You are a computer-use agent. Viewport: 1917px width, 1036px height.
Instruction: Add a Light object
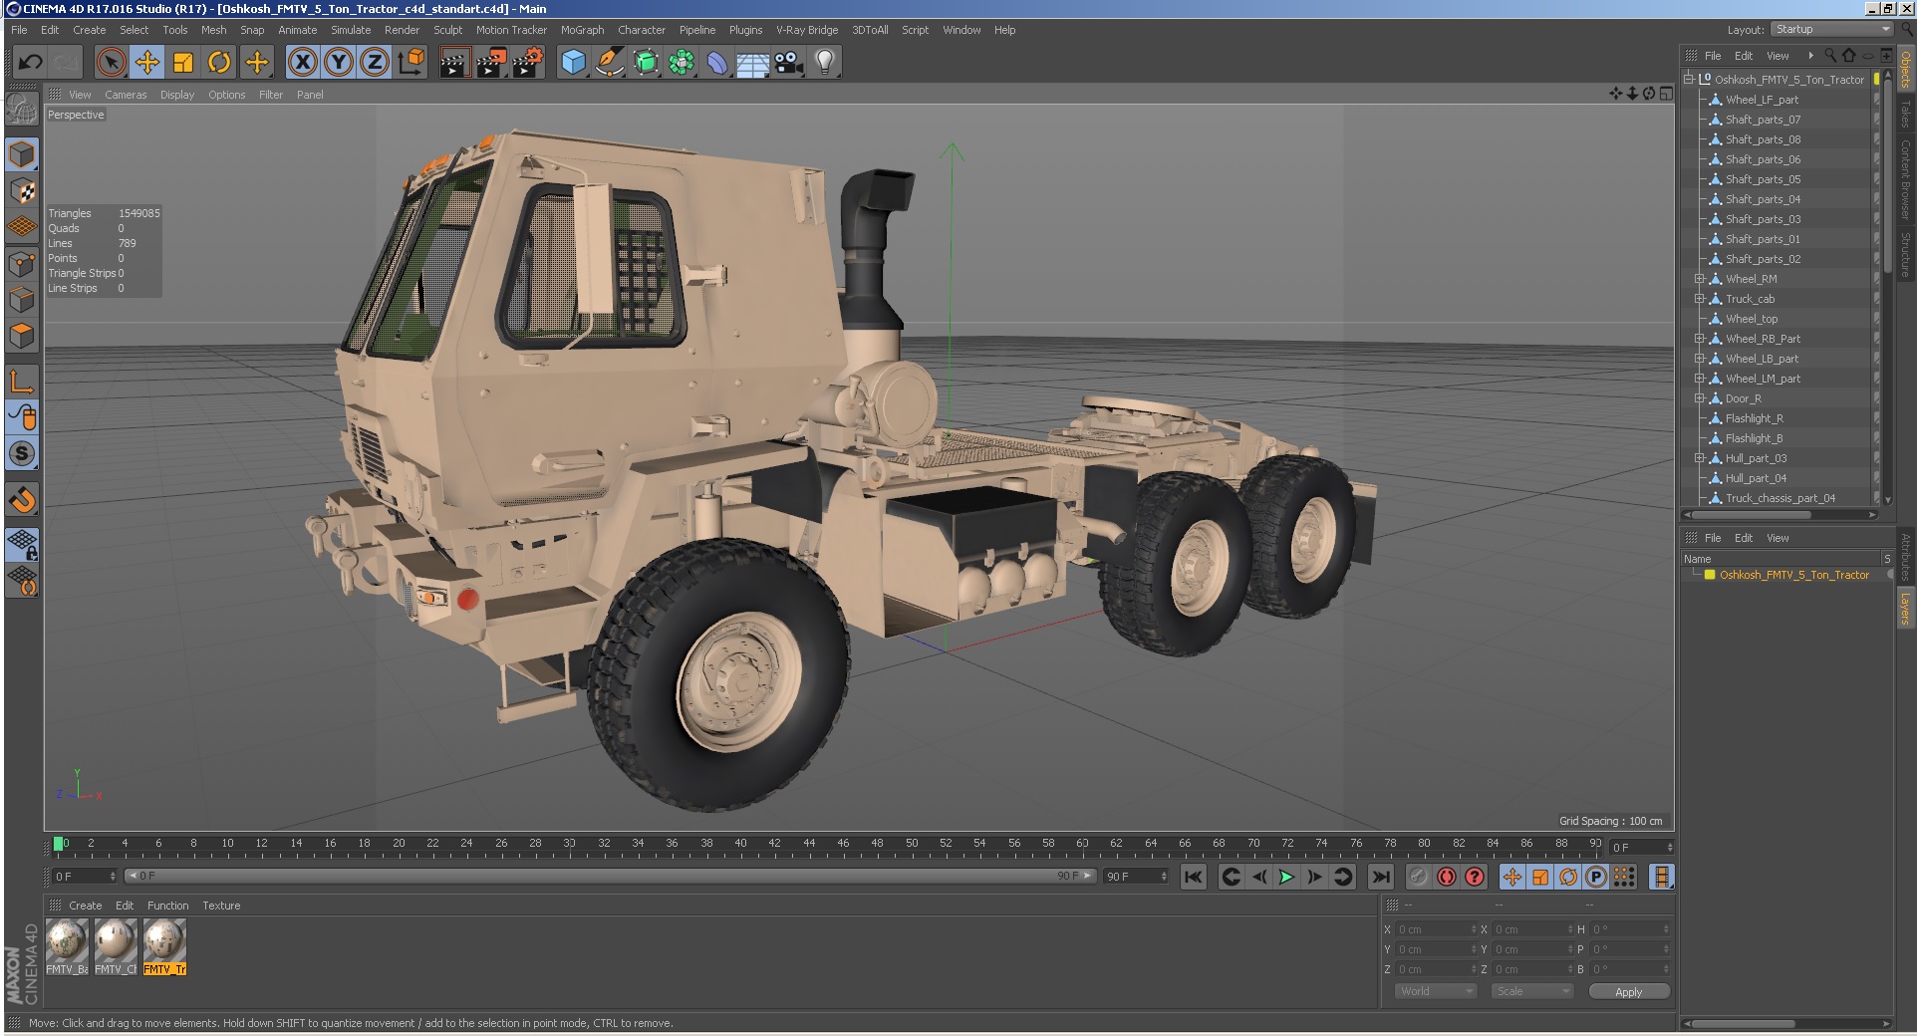click(x=825, y=63)
